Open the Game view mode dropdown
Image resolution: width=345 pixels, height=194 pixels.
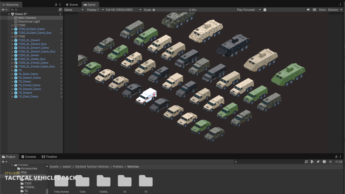74,10
